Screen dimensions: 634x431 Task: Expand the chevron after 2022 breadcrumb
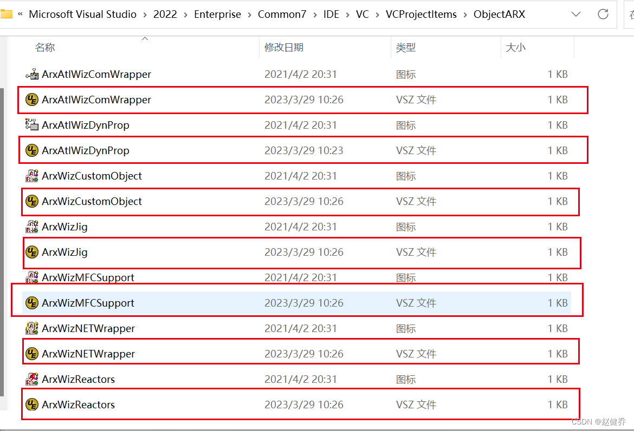(185, 15)
